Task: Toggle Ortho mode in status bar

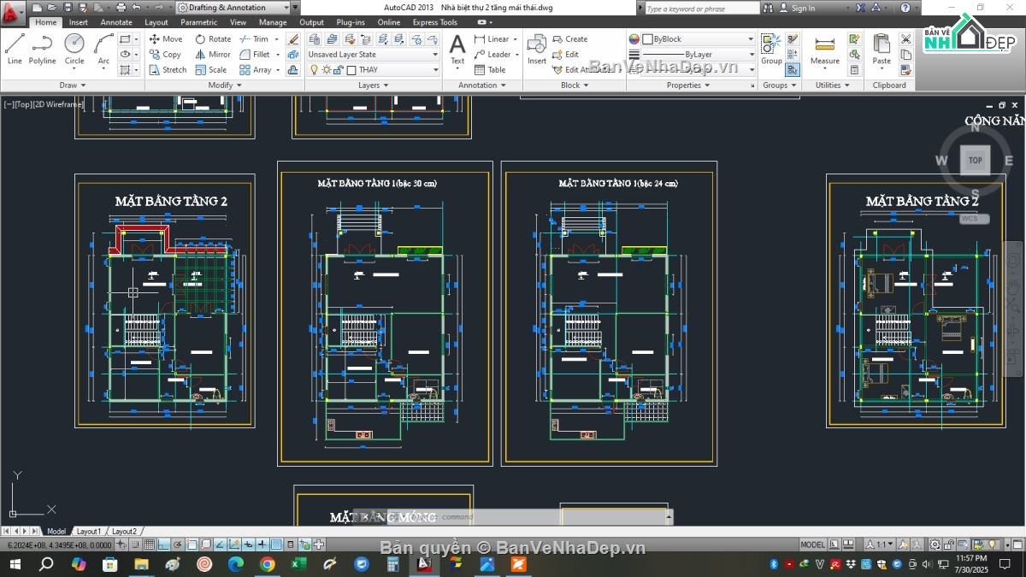Action: pos(164,545)
